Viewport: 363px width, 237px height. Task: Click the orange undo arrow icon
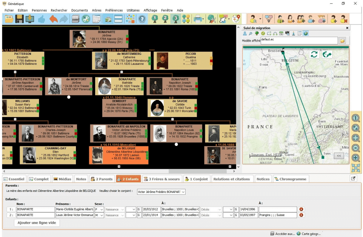53,19
